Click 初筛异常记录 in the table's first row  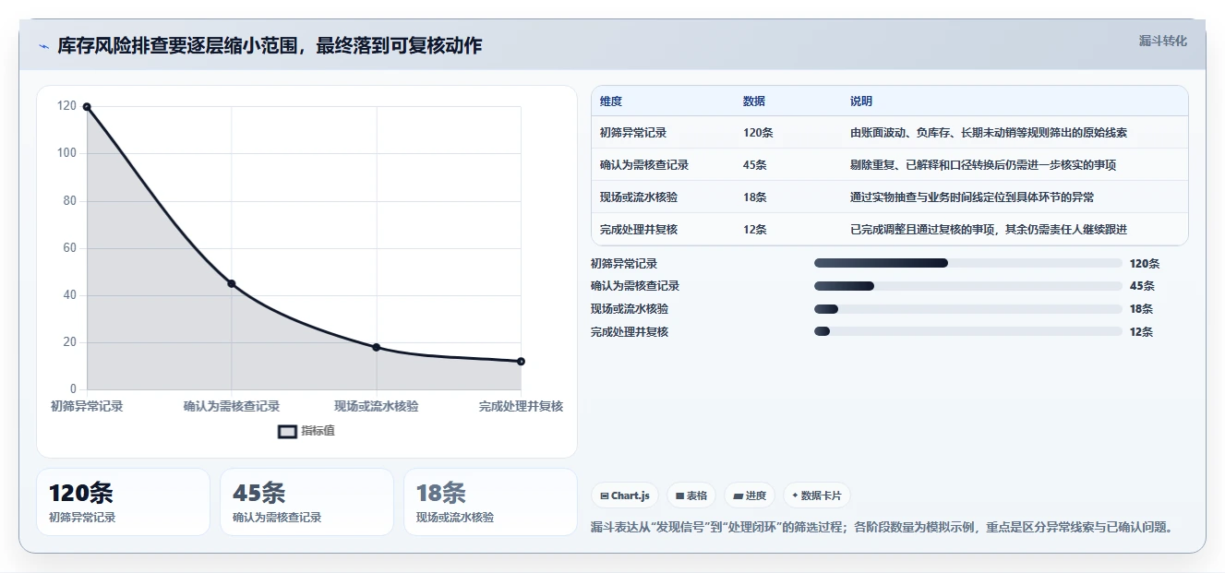pyautogui.click(x=633, y=133)
